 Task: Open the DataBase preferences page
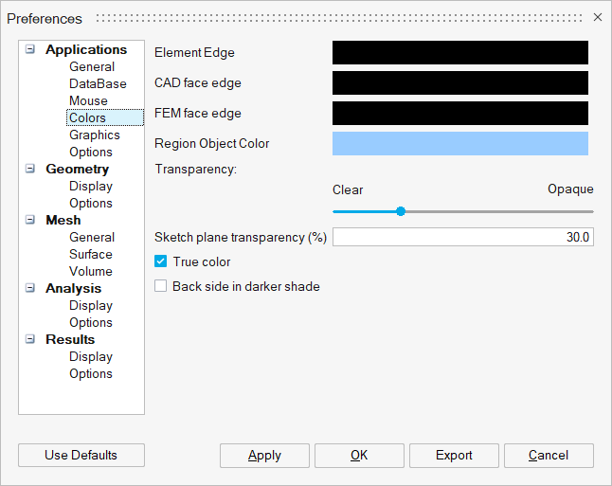click(x=98, y=84)
